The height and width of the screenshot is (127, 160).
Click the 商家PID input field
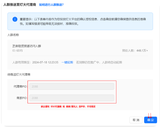72,98
